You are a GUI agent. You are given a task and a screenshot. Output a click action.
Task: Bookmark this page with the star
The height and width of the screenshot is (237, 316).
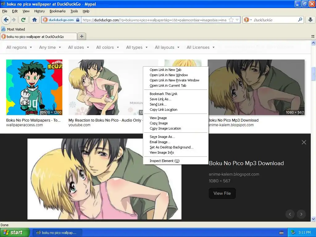pyautogui.click(x=231, y=20)
